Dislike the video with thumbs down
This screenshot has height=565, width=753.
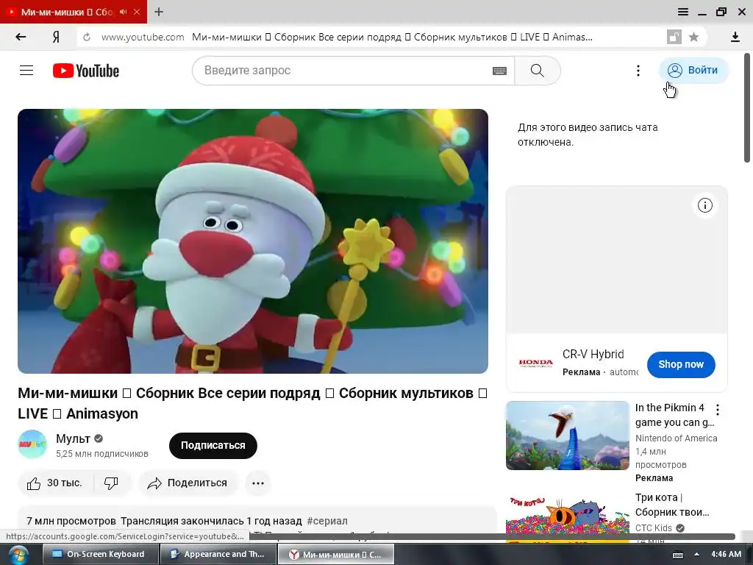(112, 483)
